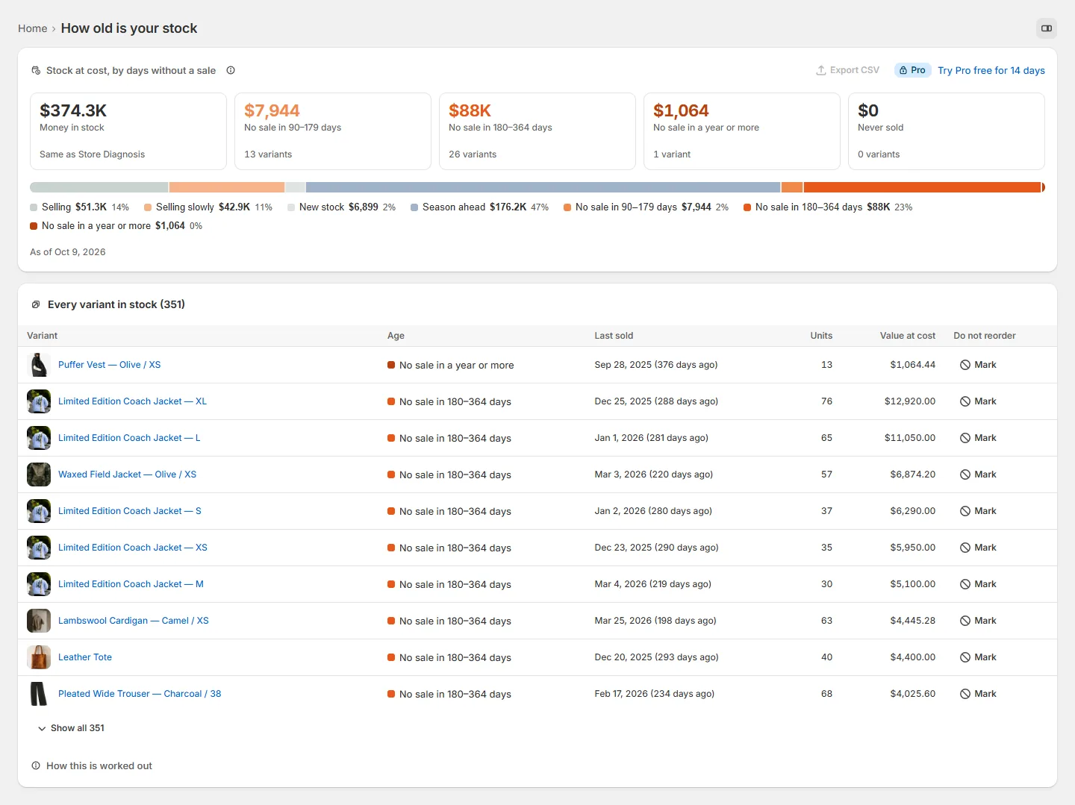The width and height of the screenshot is (1075, 805).
Task: Click the Sep 28, 2025 (376 days ago) cell
Action: [656, 365]
